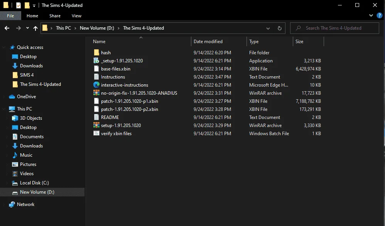Open Quick access in the navigation pane
This screenshot has height=226, width=385.
(30, 47)
